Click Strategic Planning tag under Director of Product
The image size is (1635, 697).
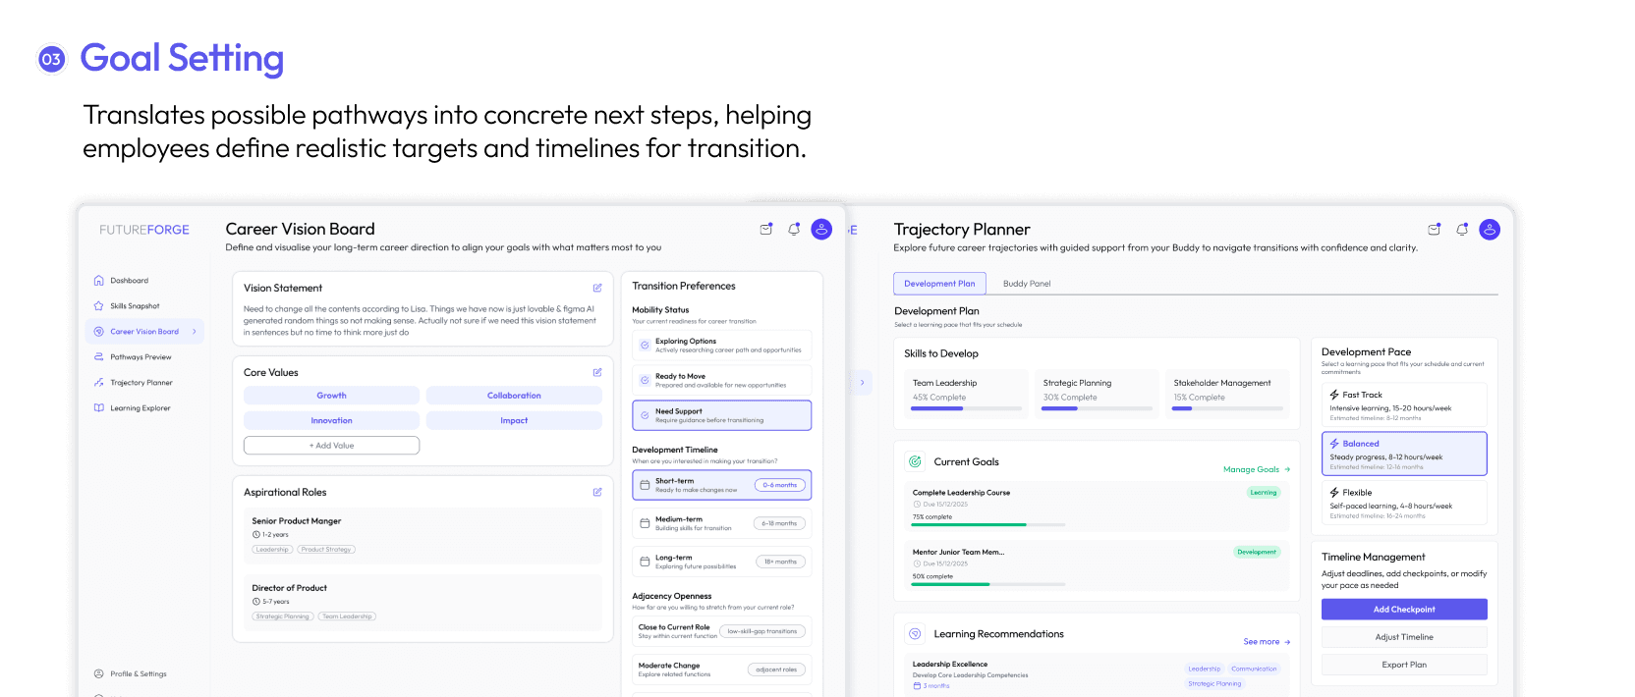283,617
